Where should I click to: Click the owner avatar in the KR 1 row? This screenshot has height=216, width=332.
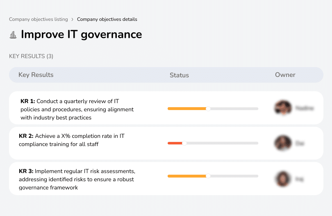[283, 108]
